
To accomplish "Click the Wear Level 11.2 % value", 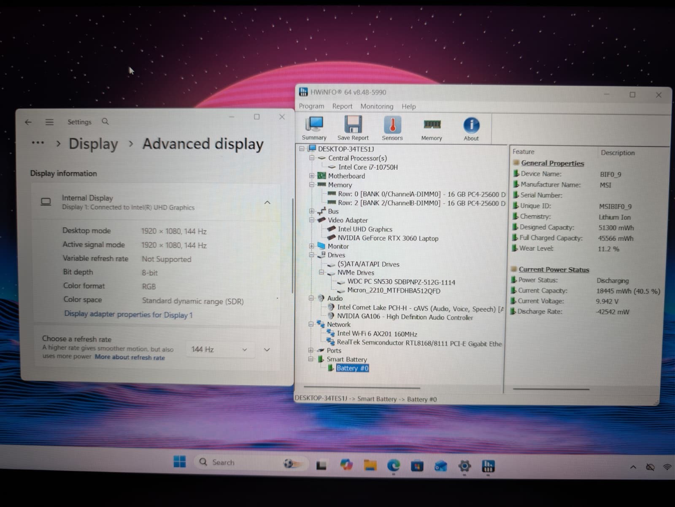I will (x=608, y=249).
